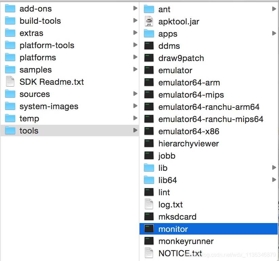The image size is (279, 261).
Task: Click the emulator64-ranchu-arm64 executable icon
Action: point(149,107)
